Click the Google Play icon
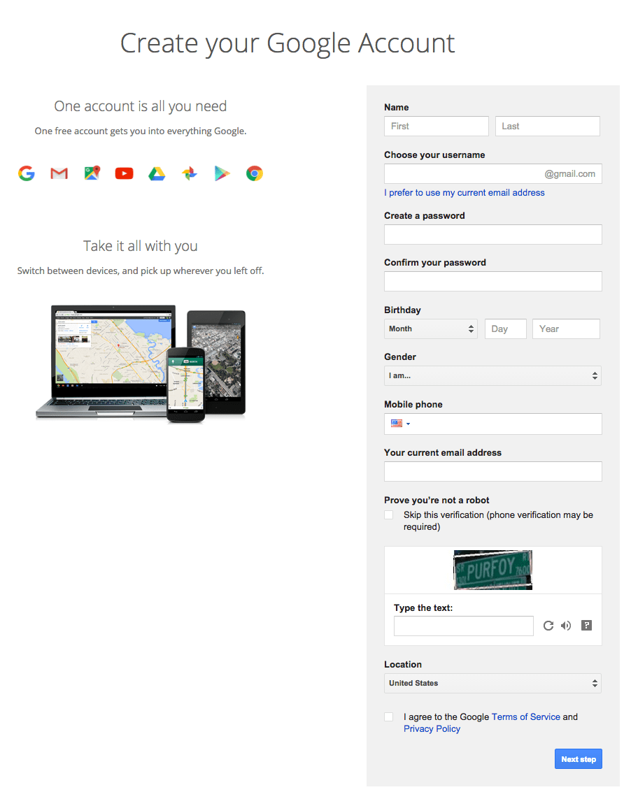This screenshot has height=792, width=631. pyautogui.click(x=222, y=173)
